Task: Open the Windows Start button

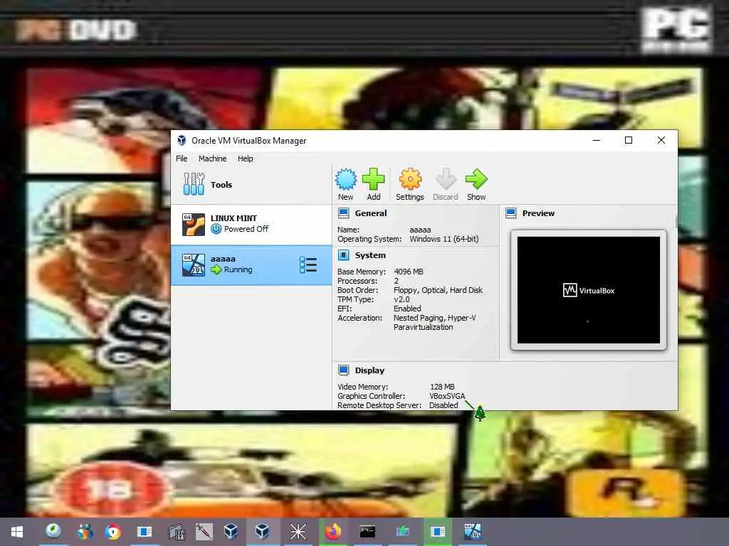Action: pos(17,532)
